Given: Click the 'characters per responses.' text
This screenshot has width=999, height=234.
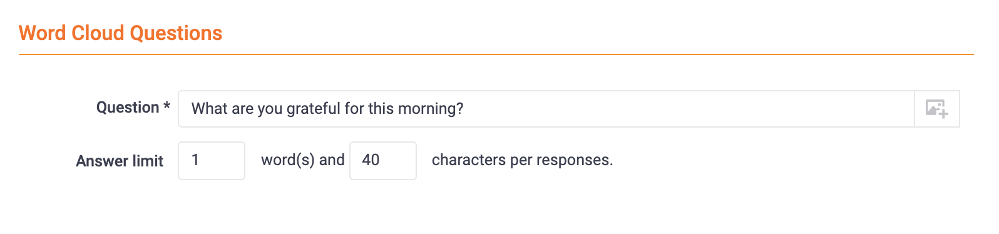Looking at the screenshot, I should click(523, 160).
